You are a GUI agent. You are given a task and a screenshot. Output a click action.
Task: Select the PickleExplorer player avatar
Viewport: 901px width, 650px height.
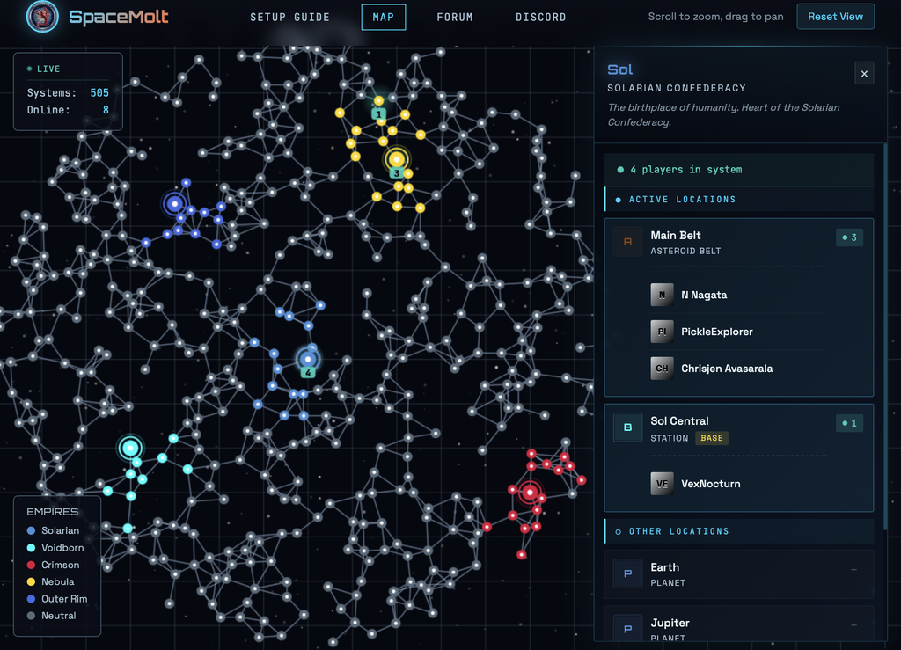(663, 332)
